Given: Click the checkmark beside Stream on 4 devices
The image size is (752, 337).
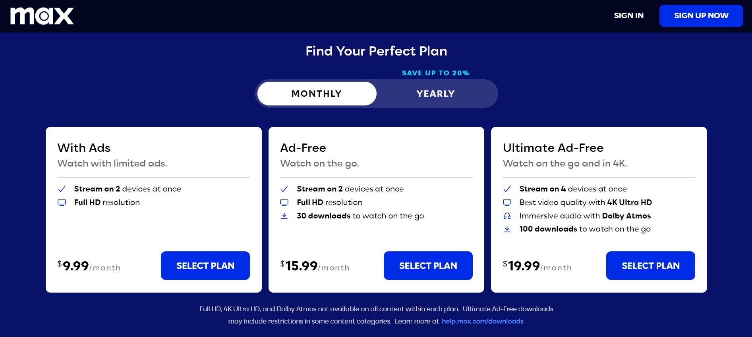Looking at the screenshot, I should 507,189.
